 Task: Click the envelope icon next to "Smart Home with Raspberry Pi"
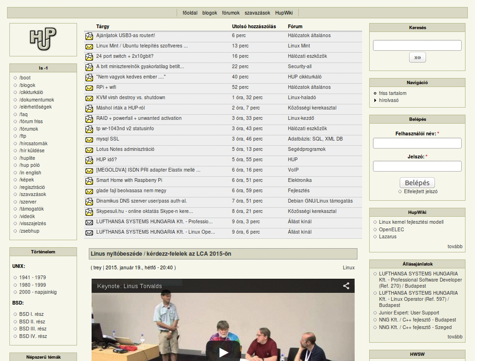[x=89, y=180]
